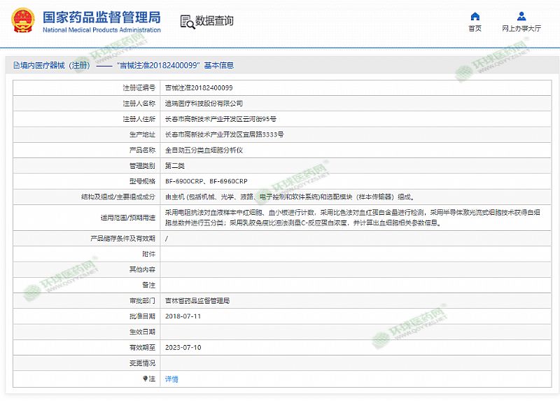Screen dimensions: 560x401
Task: Click the 首页 house icon
Action: (x=475, y=16)
